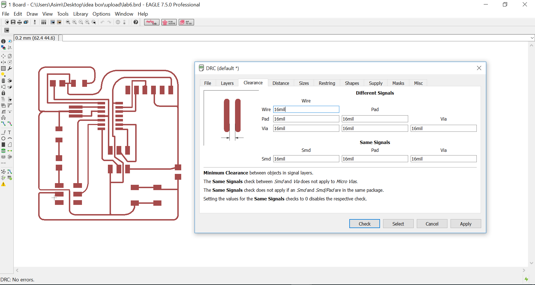535x285 pixels.
Task: Click the Select button in DRC dialog
Action: pyautogui.click(x=398, y=224)
